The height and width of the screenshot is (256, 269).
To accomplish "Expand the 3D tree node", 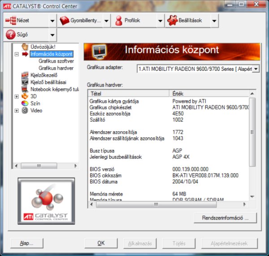I will tap(17, 96).
